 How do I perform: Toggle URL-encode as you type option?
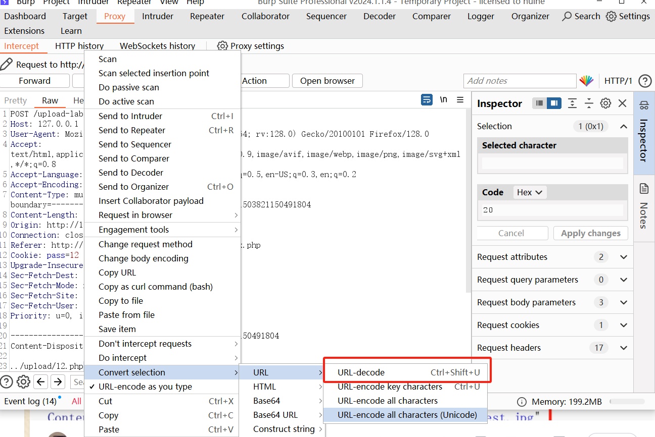(162, 387)
